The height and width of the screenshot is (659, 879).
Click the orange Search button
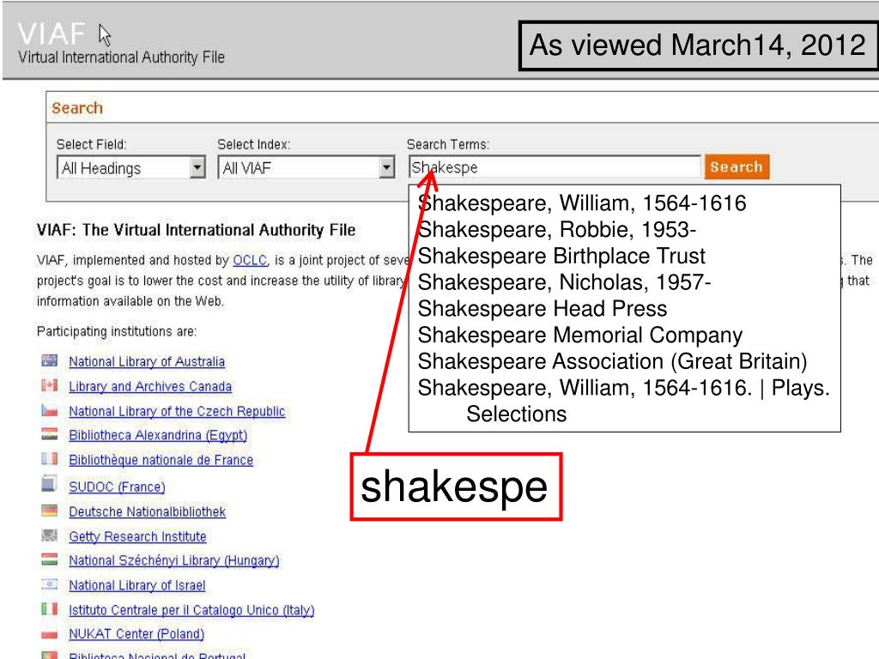[737, 167]
